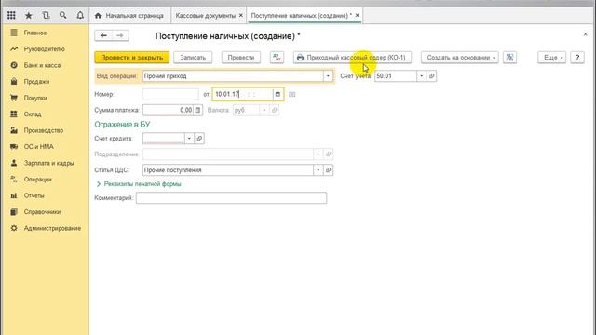Click the Комментарий input field

coord(231,198)
